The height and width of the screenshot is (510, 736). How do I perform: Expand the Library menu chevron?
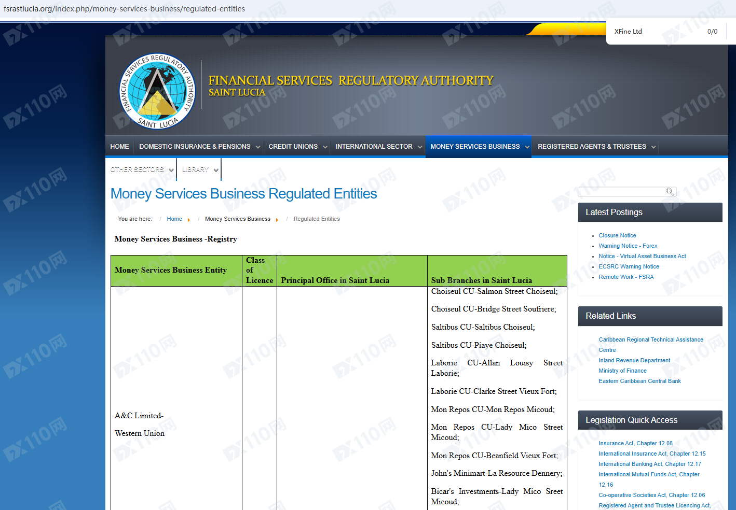click(216, 170)
